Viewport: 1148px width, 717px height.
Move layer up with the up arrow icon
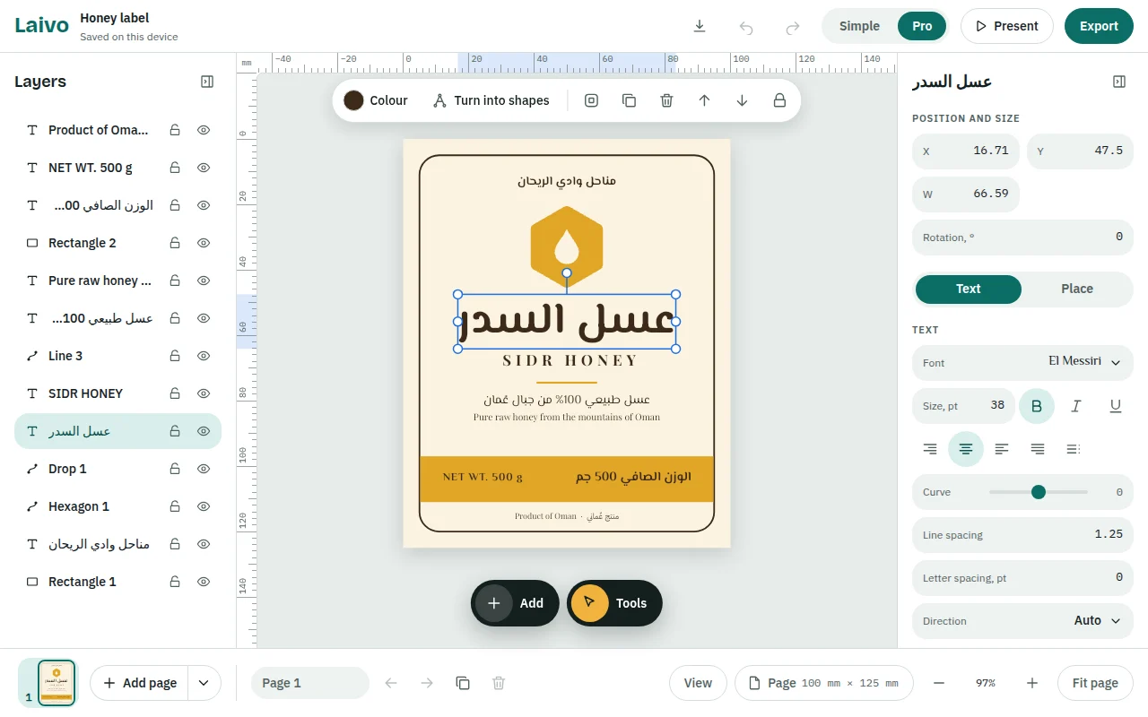[704, 100]
